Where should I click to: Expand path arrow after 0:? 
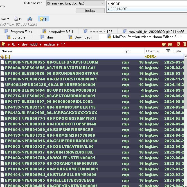click(19, 44)
